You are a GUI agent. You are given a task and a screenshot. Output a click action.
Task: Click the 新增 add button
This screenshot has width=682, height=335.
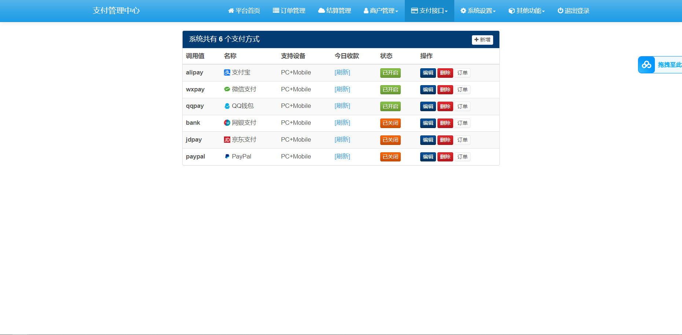(x=482, y=40)
